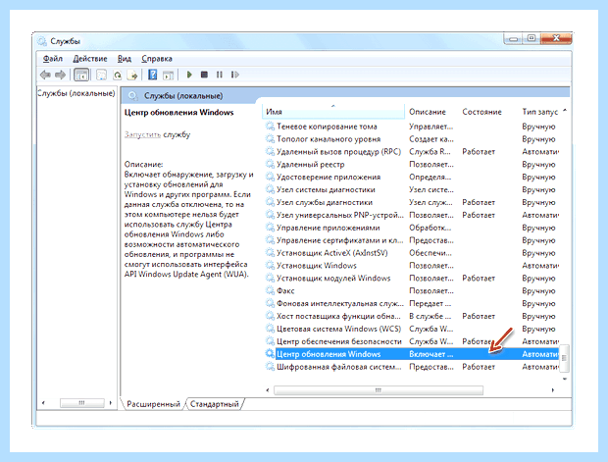608x462 pixels.
Task: Select the Установщик модулей Windows service
Action: [333, 279]
